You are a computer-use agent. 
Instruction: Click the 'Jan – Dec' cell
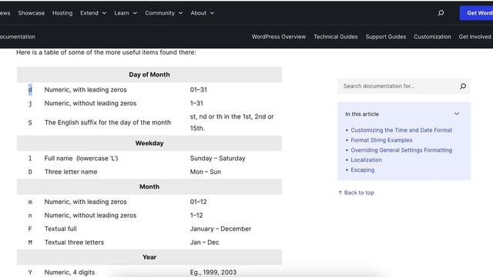[x=204, y=242]
